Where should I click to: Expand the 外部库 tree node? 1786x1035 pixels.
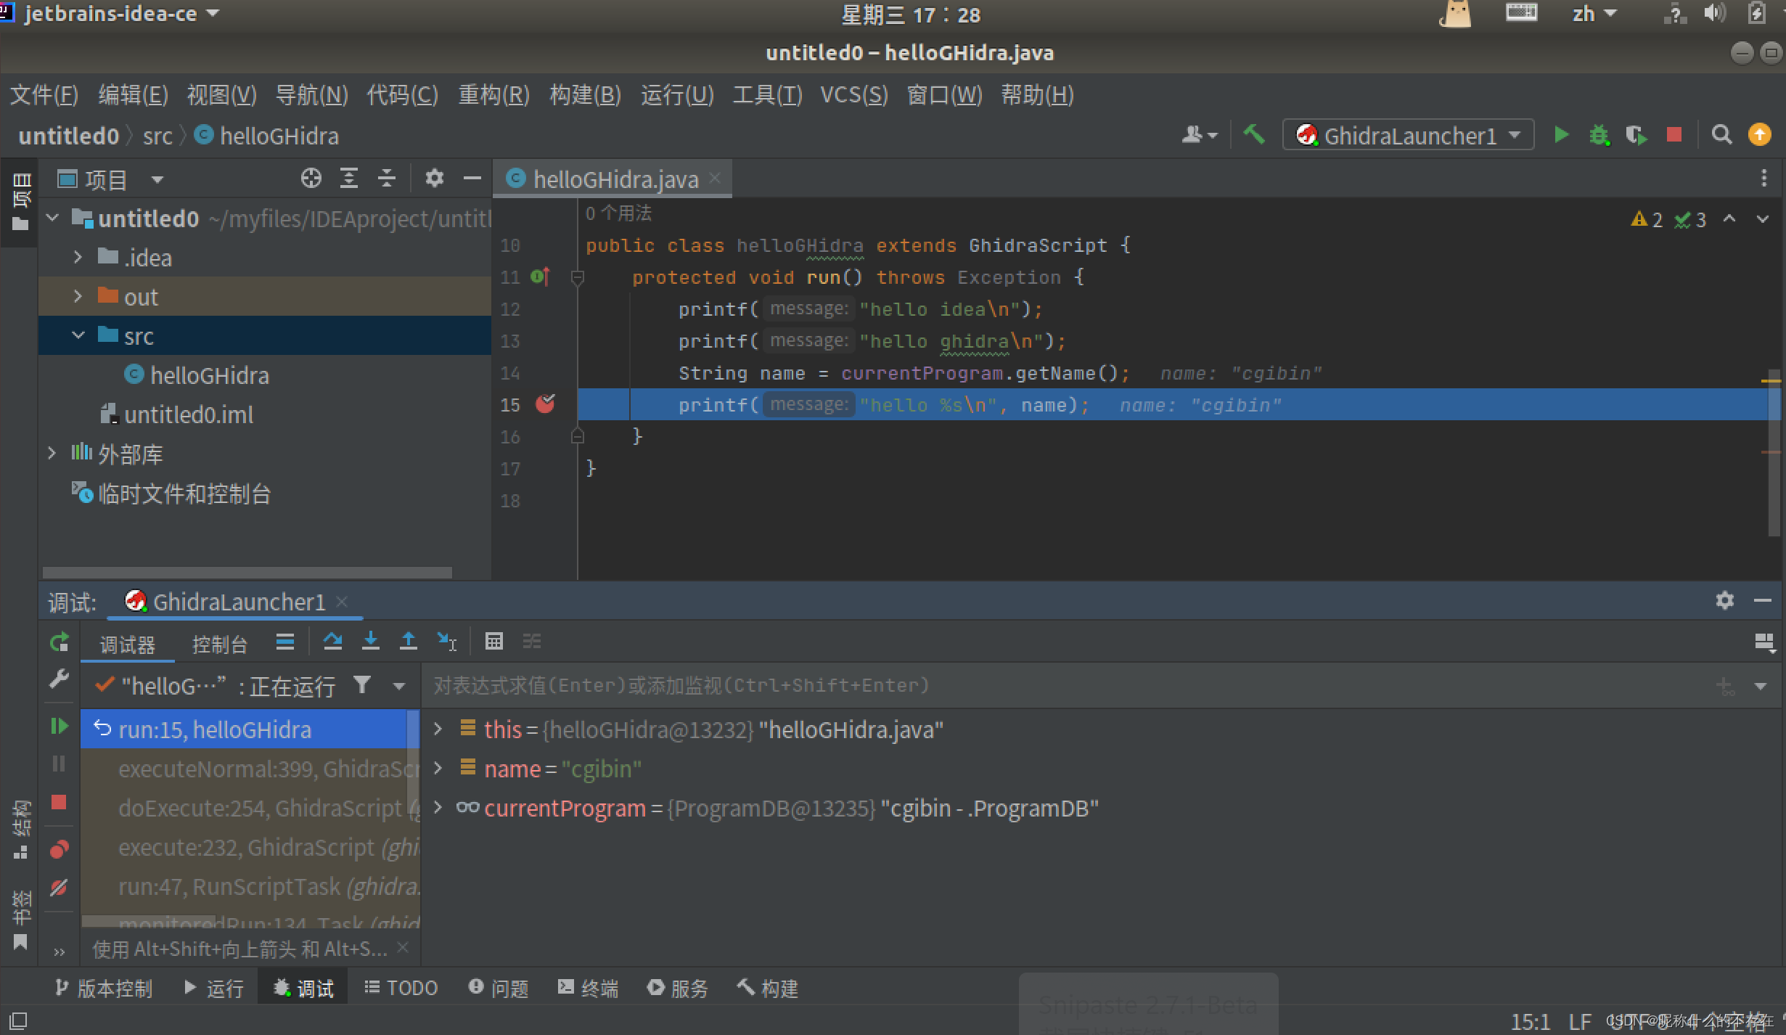[x=52, y=453]
